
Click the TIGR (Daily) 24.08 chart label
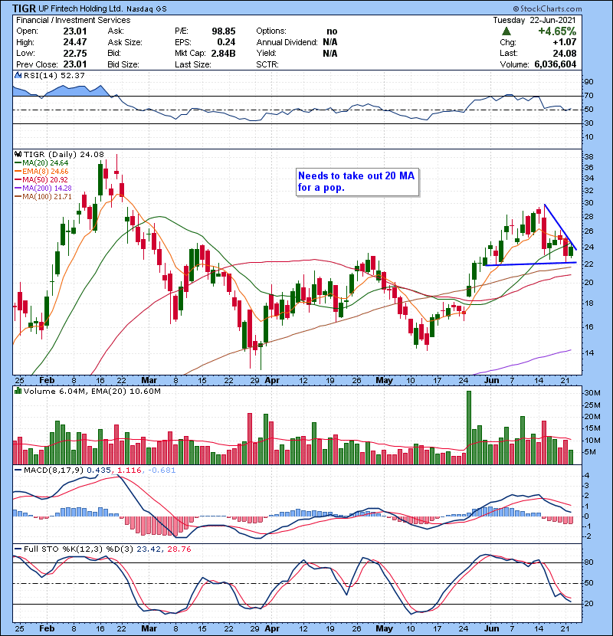[x=64, y=154]
